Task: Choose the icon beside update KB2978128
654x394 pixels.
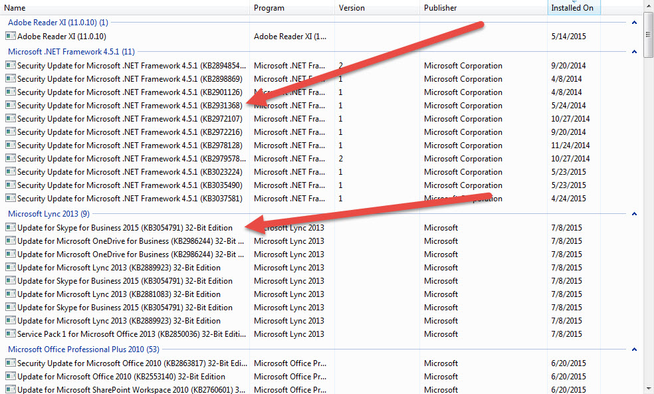Action: pyautogui.click(x=11, y=145)
